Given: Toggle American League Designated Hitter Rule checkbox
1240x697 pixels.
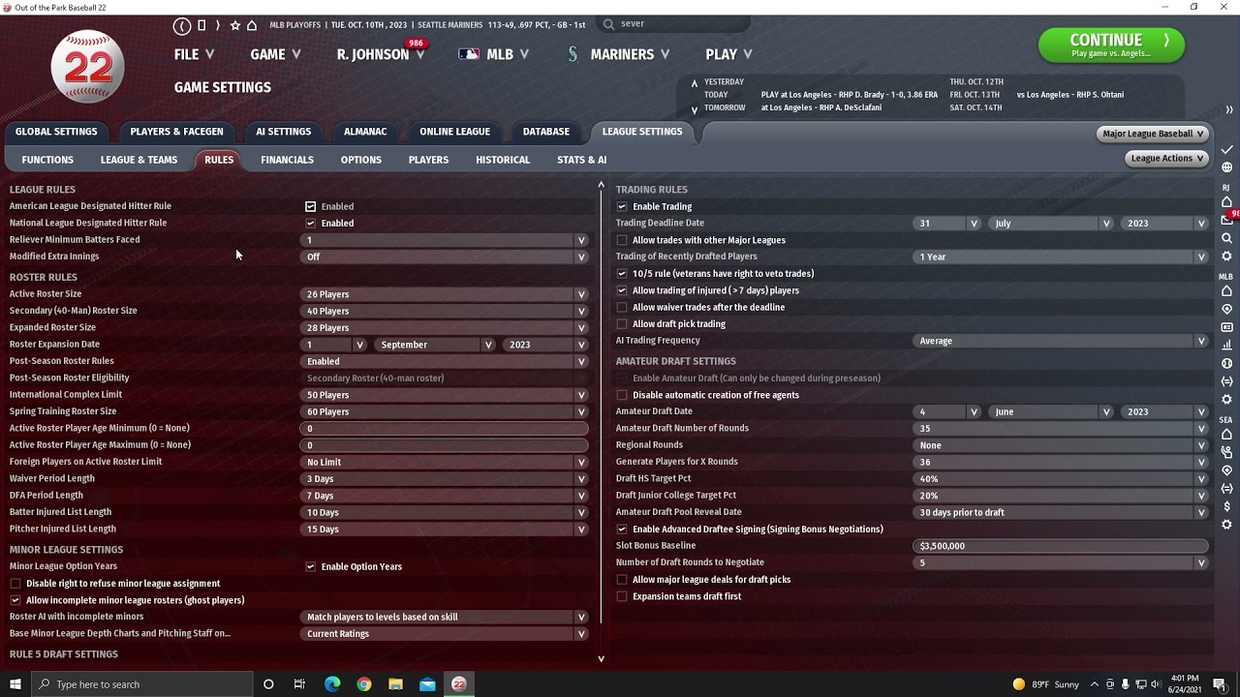Looking at the screenshot, I should (310, 206).
